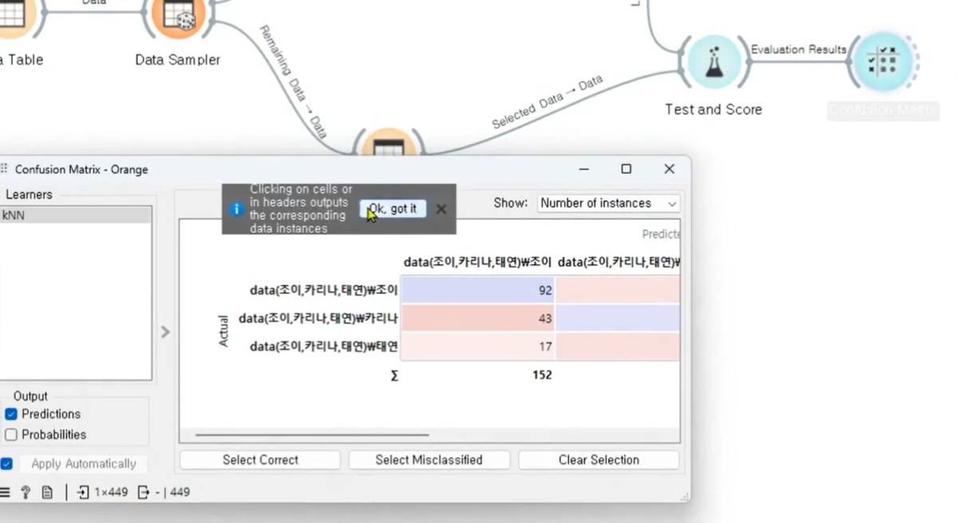Image resolution: width=967 pixels, height=523 pixels.
Task: Click the info icon in notification
Action: pyautogui.click(x=236, y=210)
